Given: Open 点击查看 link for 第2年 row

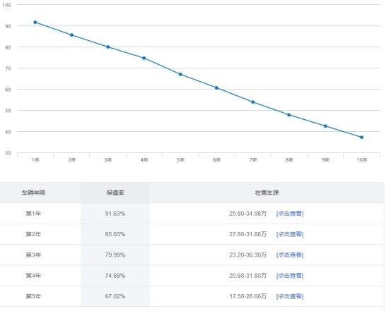Looking at the screenshot, I should click(x=290, y=234).
